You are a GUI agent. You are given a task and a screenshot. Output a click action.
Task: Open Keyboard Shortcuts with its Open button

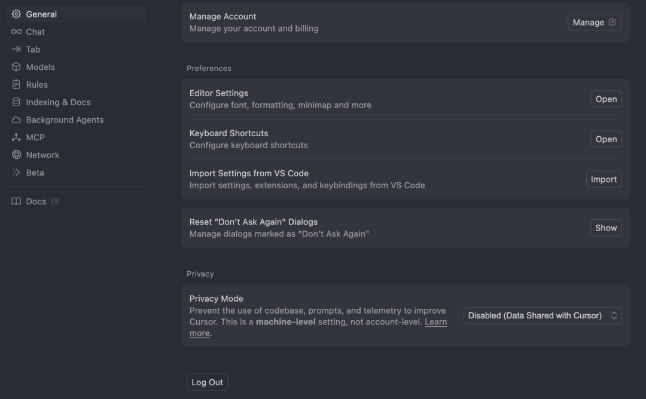pyautogui.click(x=605, y=139)
